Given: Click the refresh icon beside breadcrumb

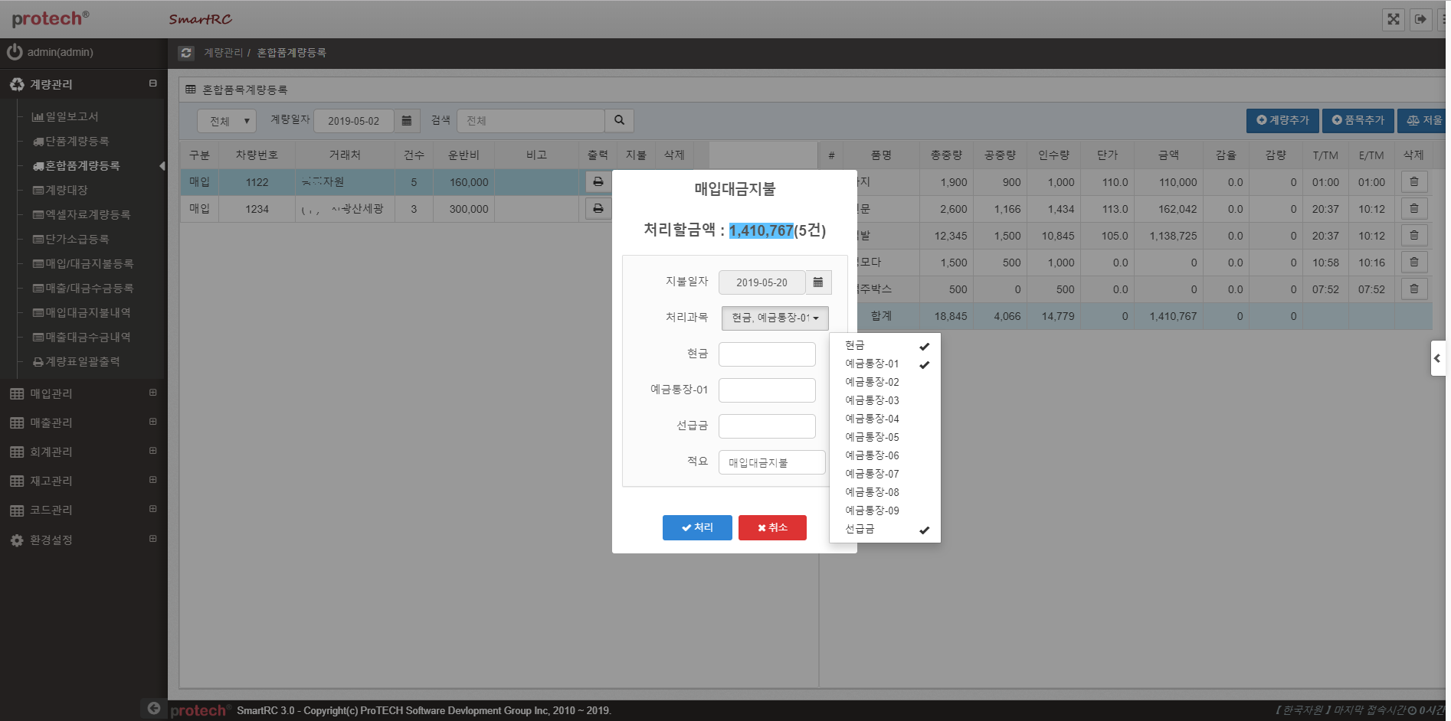Looking at the screenshot, I should [x=186, y=53].
